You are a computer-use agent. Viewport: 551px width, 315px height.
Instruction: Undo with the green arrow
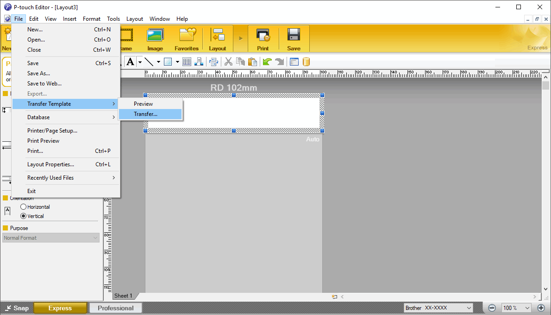click(x=267, y=62)
